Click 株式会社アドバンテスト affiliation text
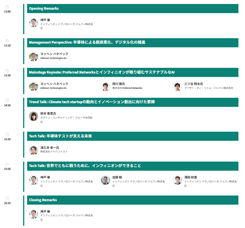The image size is (245, 228). [x=54, y=152]
